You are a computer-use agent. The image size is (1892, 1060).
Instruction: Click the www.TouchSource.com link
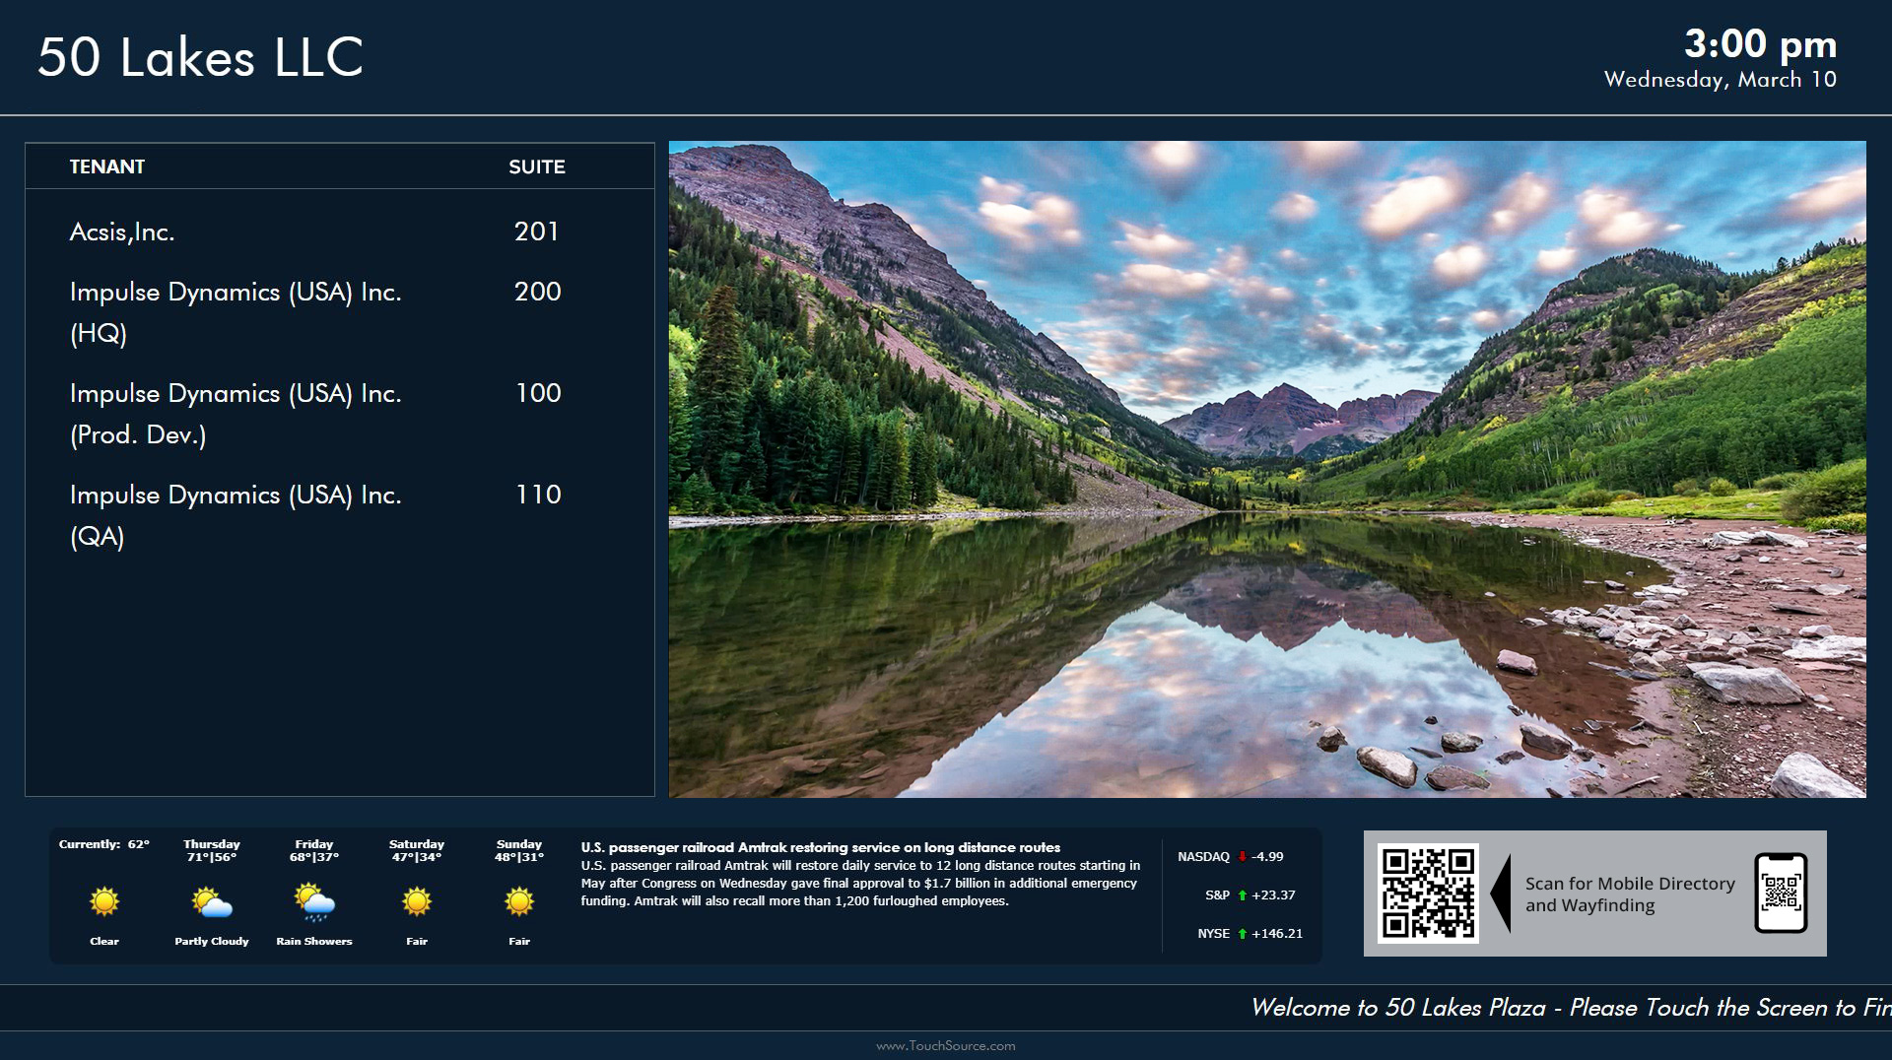pyautogui.click(x=946, y=1047)
